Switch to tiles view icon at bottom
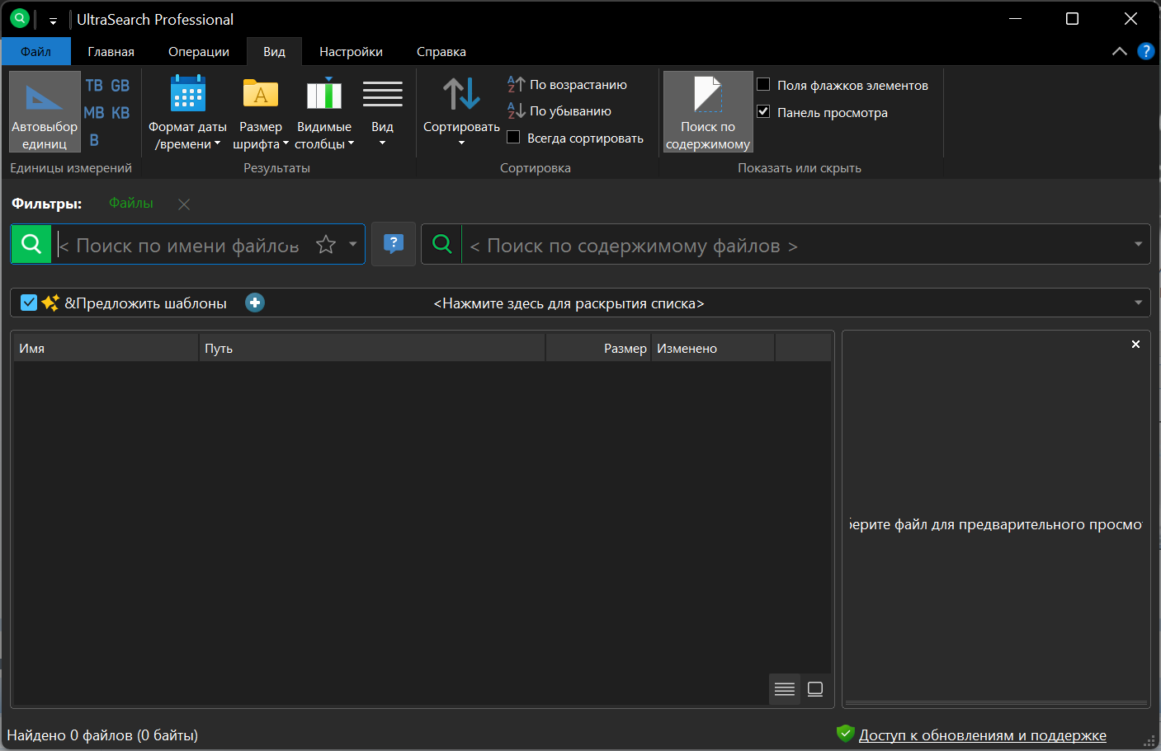Image resolution: width=1161 pixels, height=751 pixels. (x=815, y=689)
